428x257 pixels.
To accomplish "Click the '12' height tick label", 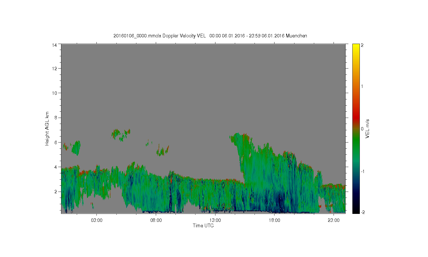I will click(54, 69).
